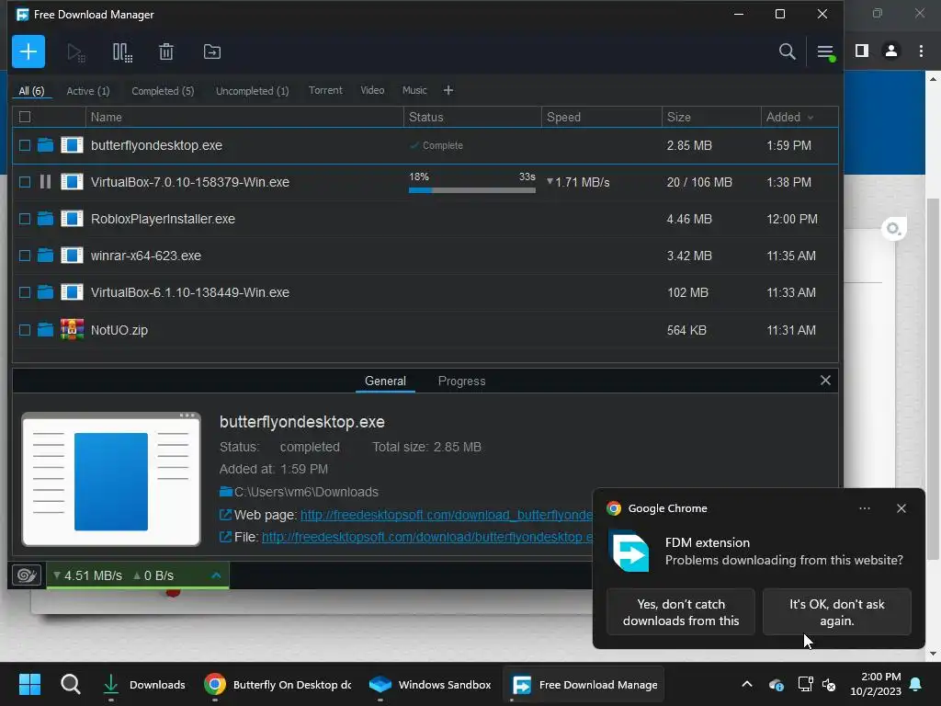Screen dimensions: 941x706
Task: Open folder for NotUO.zip row
Action: point(45,330)
